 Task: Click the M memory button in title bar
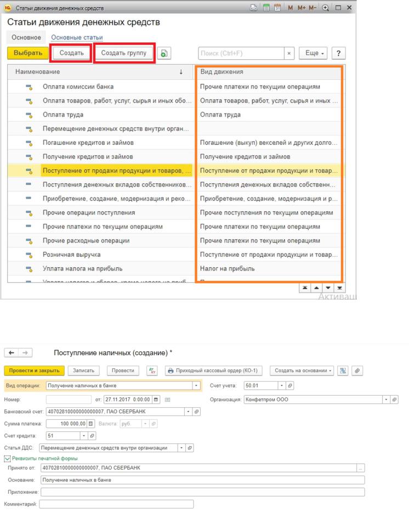[x=291, y=8]
